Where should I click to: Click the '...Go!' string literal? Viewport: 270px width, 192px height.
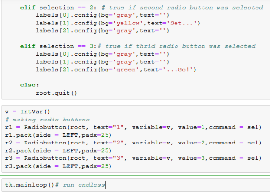[178, 70]
